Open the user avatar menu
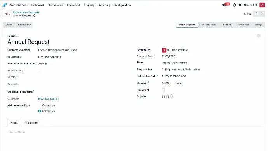The width and height of the screenshot is (268, 151). (x=262, y=5)
